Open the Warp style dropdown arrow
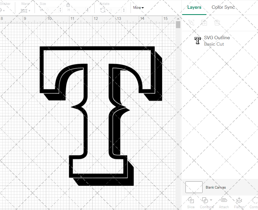 click(29, 11)
